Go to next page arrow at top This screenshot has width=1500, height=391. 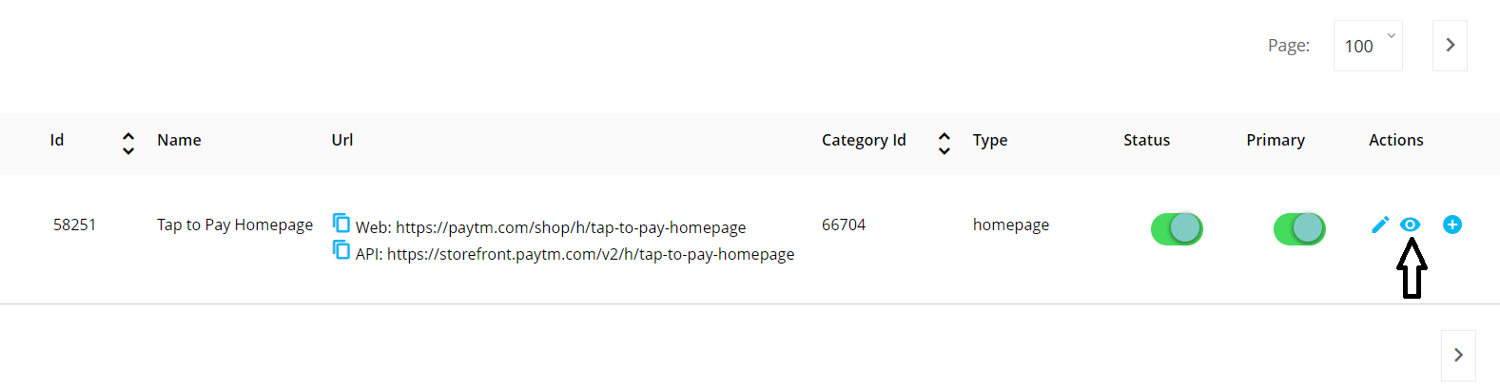pos(1450,46)
